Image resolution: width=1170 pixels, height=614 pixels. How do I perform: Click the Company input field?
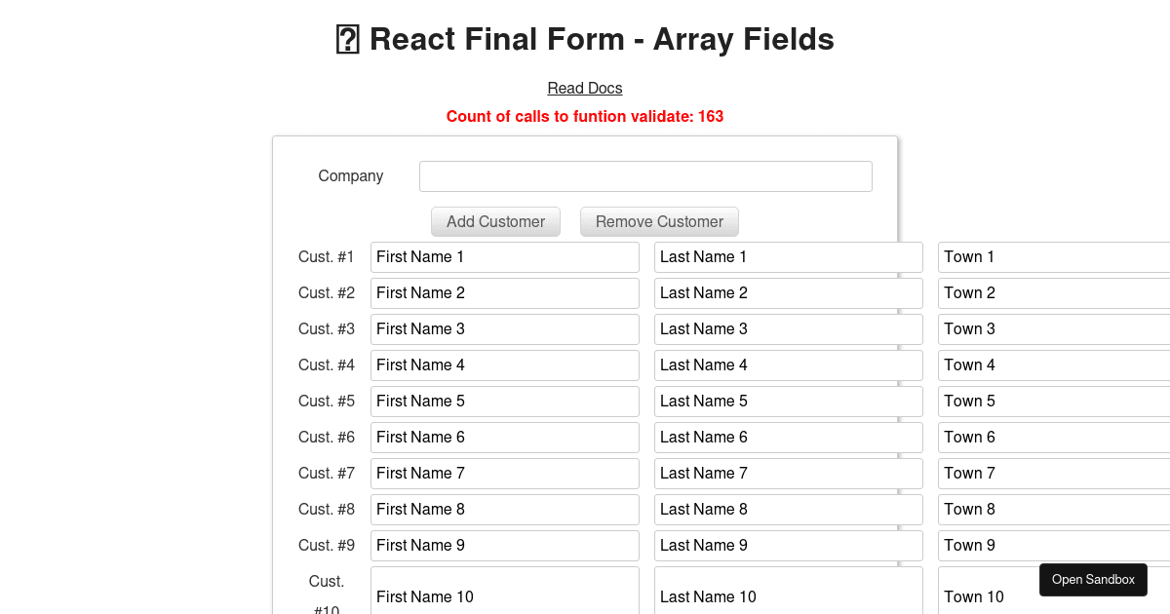point(645,176)
